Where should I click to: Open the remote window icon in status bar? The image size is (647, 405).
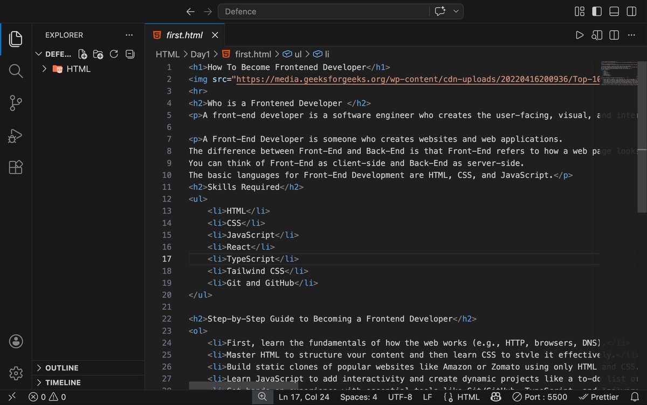coord(12,397)
